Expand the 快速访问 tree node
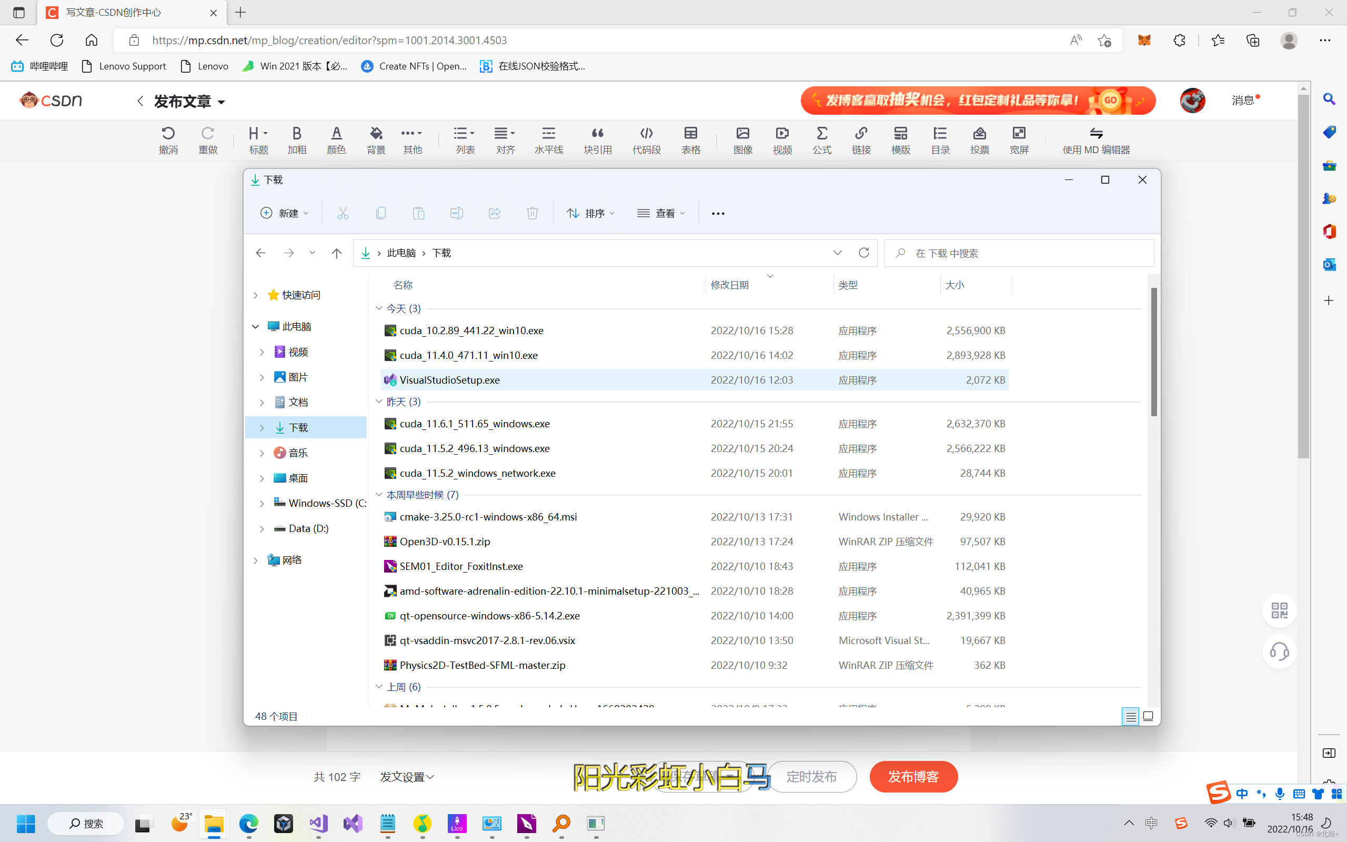Image resolution: width=1347 pixels, height=842 pixels. (256, 295)
